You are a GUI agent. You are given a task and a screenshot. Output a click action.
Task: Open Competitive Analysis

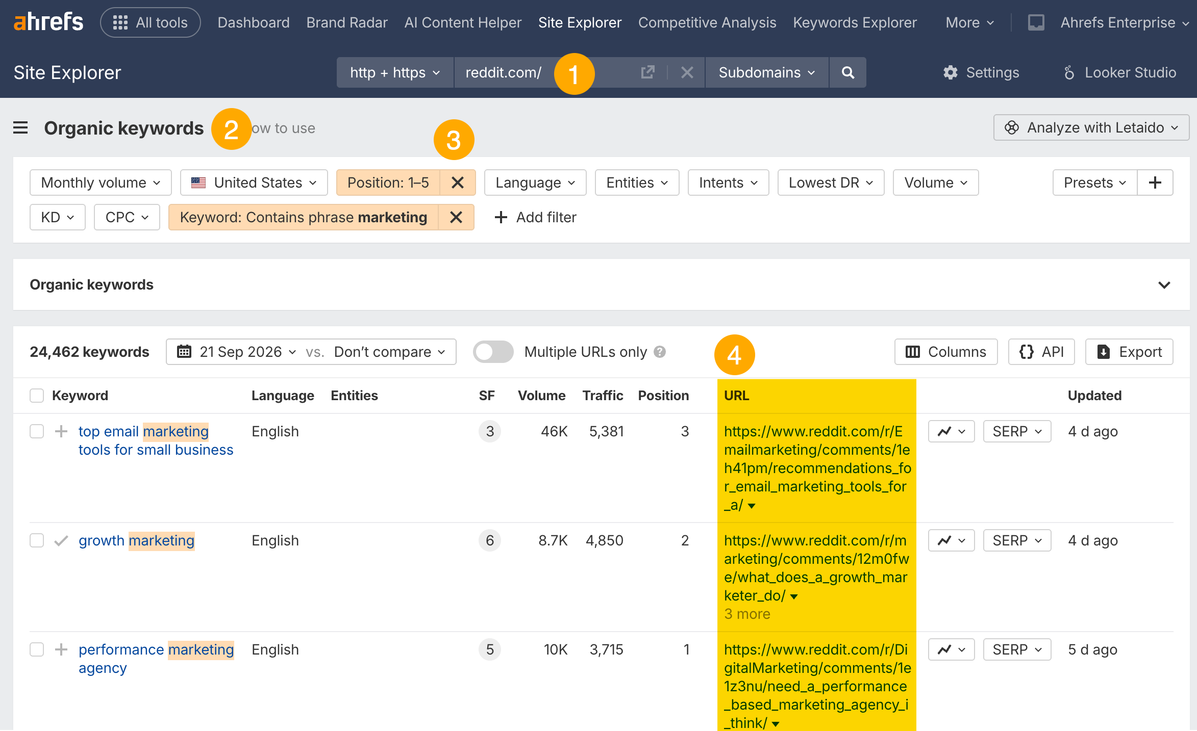(x=707, y=22)
